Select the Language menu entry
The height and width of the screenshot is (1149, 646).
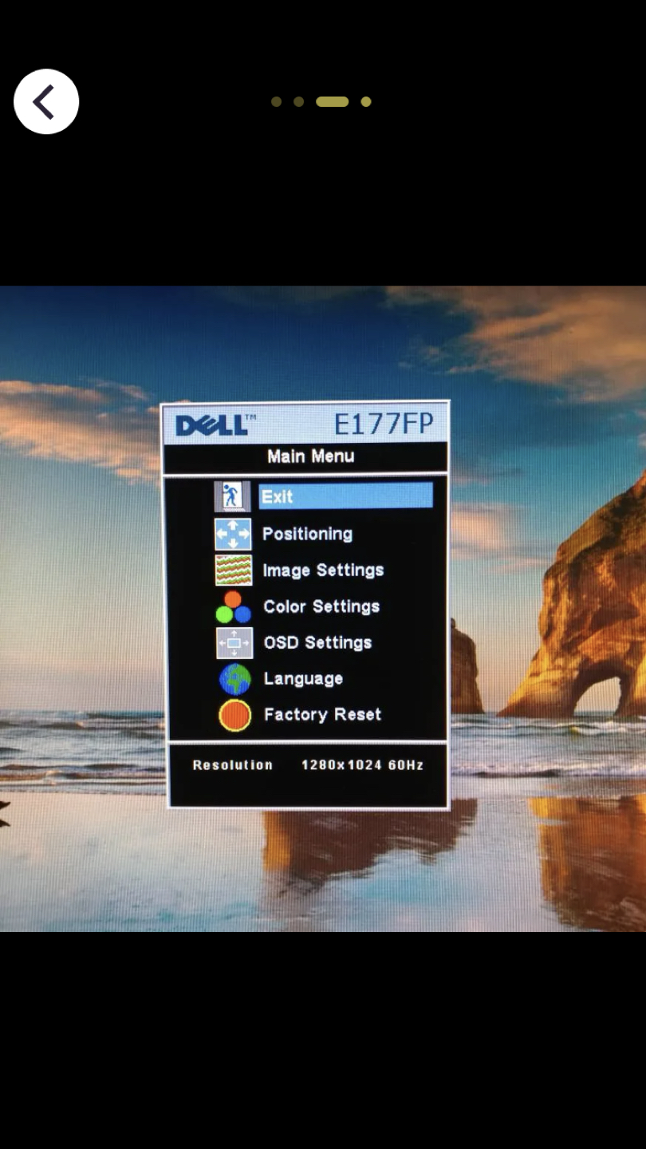pos(303,679)
